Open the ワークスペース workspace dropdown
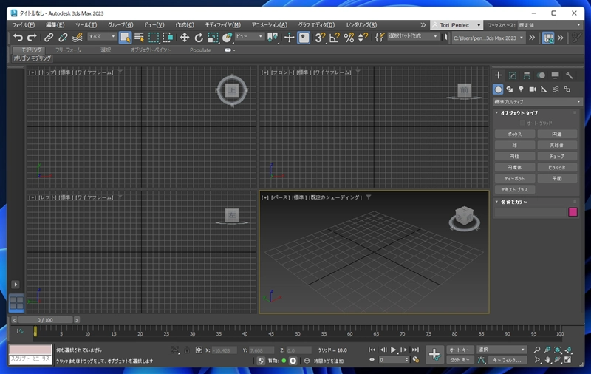591x374 pixels. point(550,25)
